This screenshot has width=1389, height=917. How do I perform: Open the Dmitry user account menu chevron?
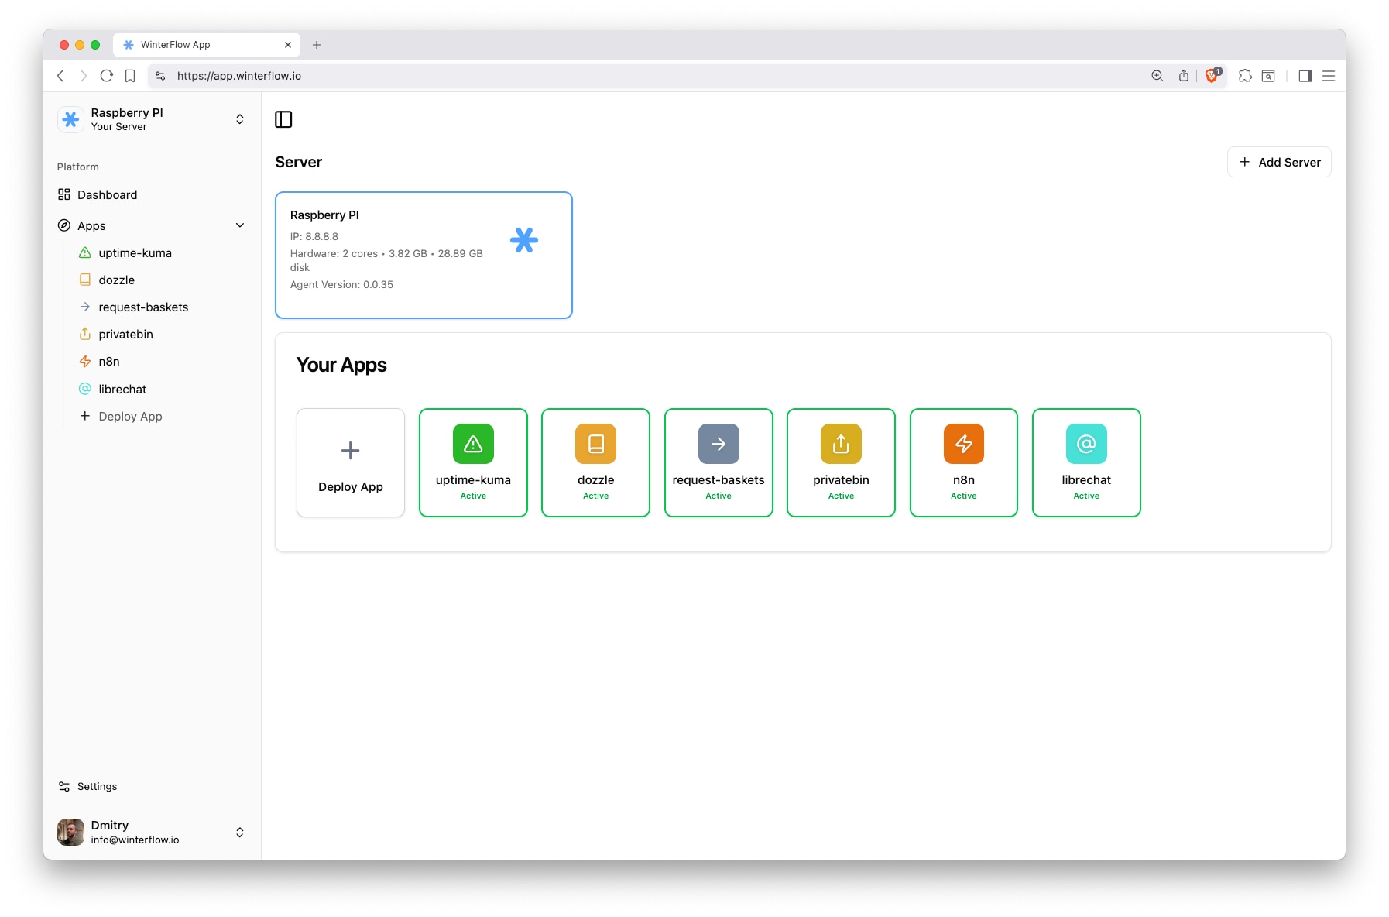[240, 833]
